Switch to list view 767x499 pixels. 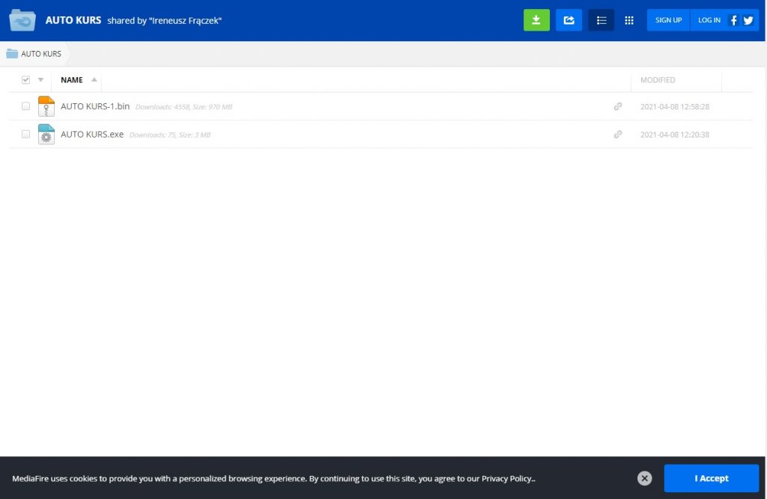coord(601,20)
